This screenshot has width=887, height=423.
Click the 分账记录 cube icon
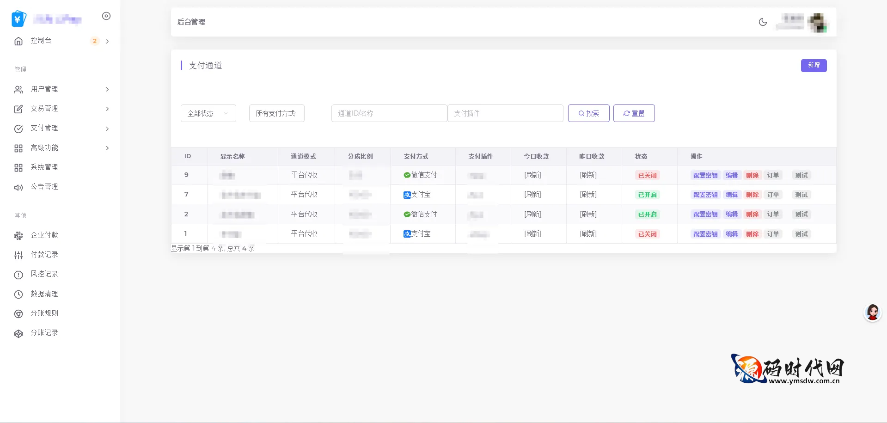coord(18,333)
